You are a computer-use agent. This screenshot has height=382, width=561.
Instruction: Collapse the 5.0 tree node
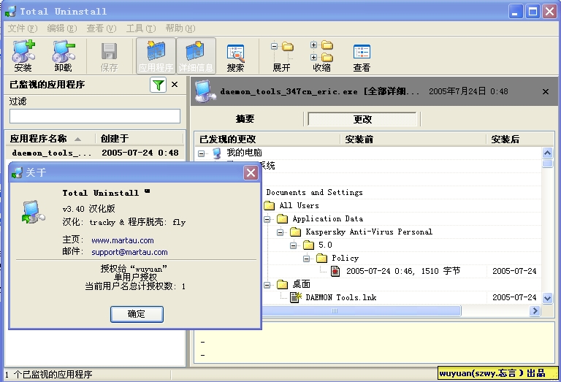(294, 245)
